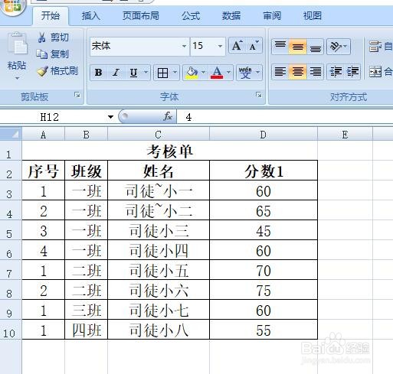Screen dimensions: 393x374
Task: Click the phonetic guide wén icon
Action: 245,73
